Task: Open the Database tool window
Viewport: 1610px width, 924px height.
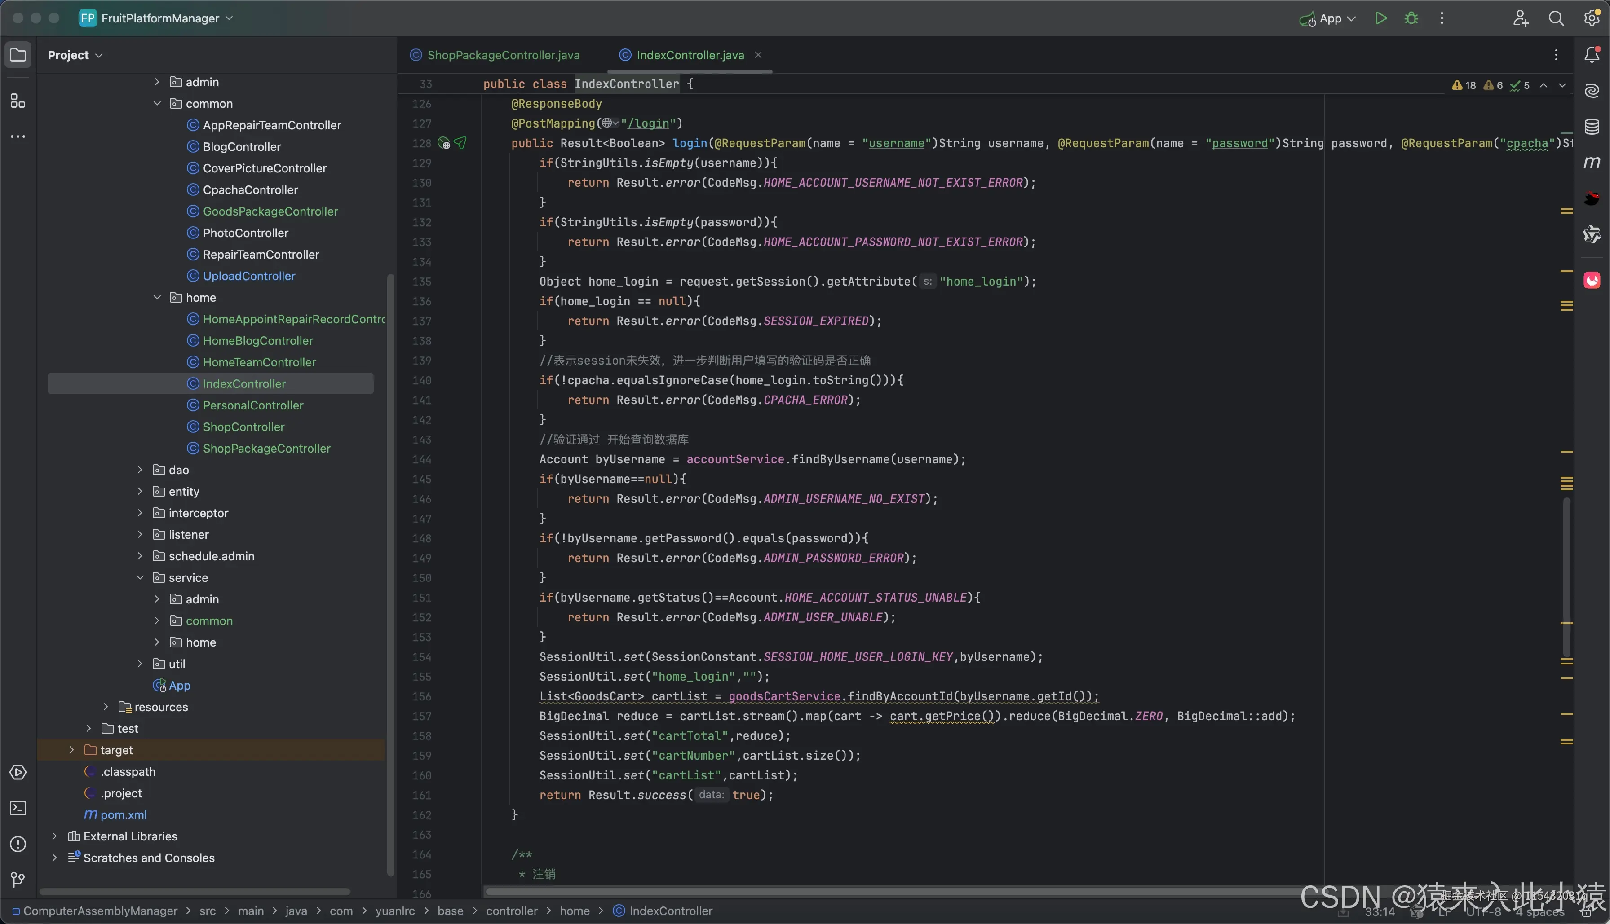Action: click(1592, 126)
